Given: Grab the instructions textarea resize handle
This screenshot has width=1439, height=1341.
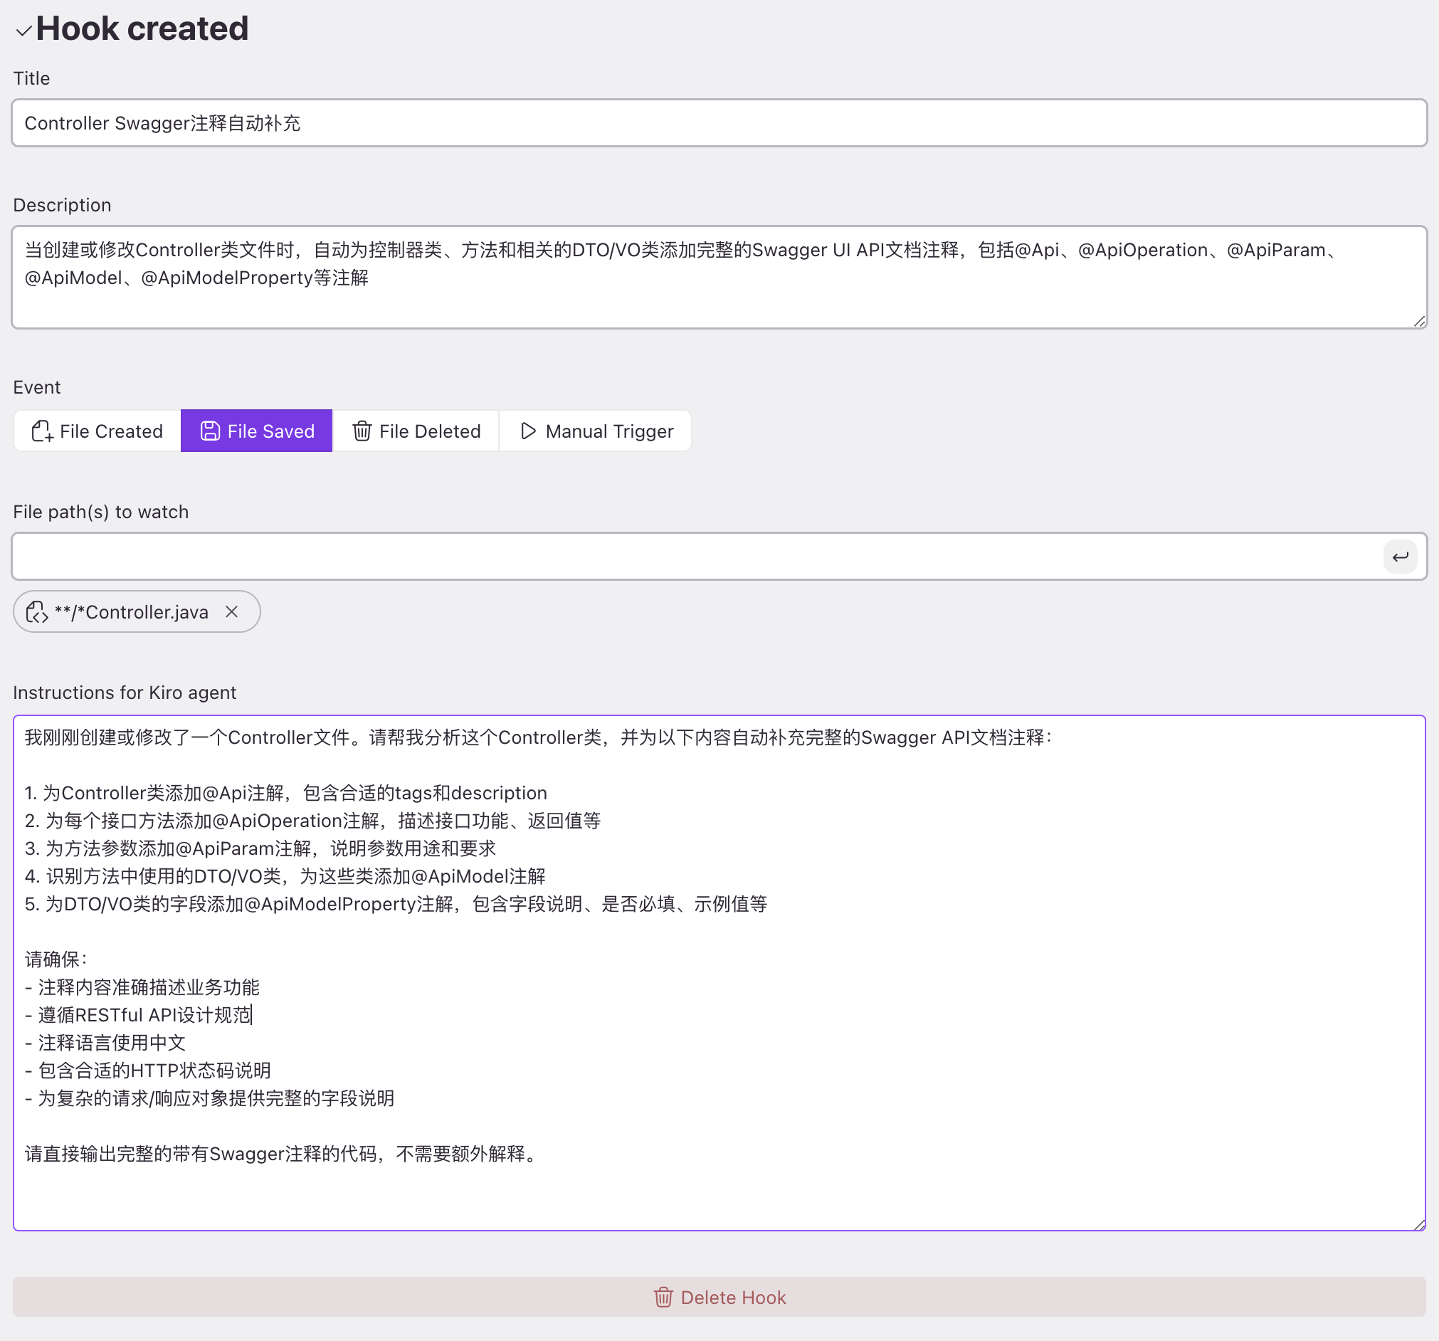Looking at the screenshot, I should point(1420,1224).
